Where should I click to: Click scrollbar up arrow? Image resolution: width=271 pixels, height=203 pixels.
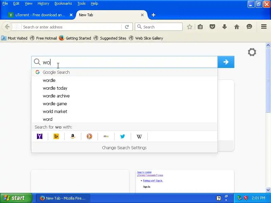[x=268, y=45]
